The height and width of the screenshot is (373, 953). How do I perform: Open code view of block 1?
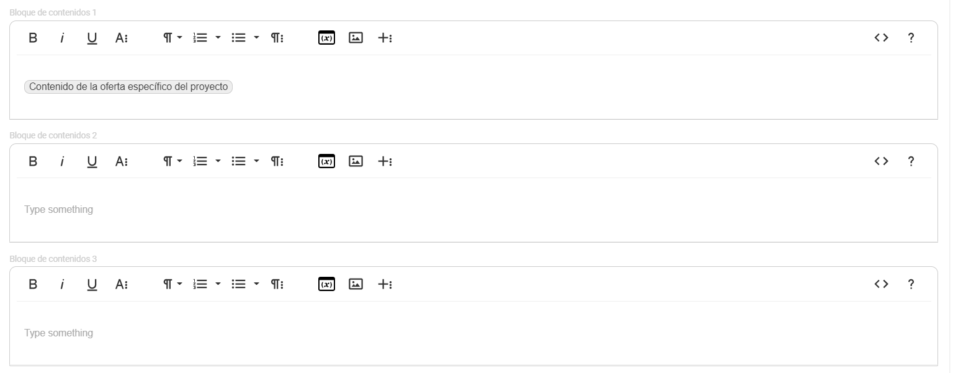pos(881,38)
